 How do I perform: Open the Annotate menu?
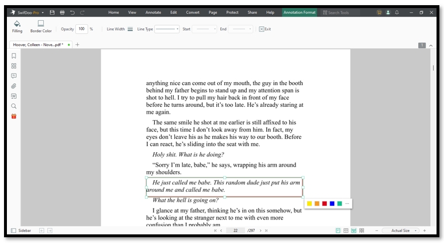153,13
